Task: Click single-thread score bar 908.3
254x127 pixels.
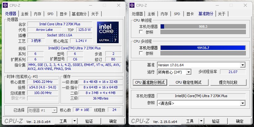Action: (x=203, y=27)
